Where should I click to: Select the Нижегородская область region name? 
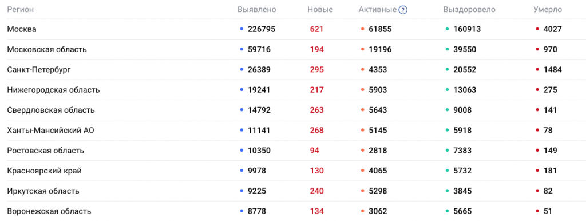53,90
